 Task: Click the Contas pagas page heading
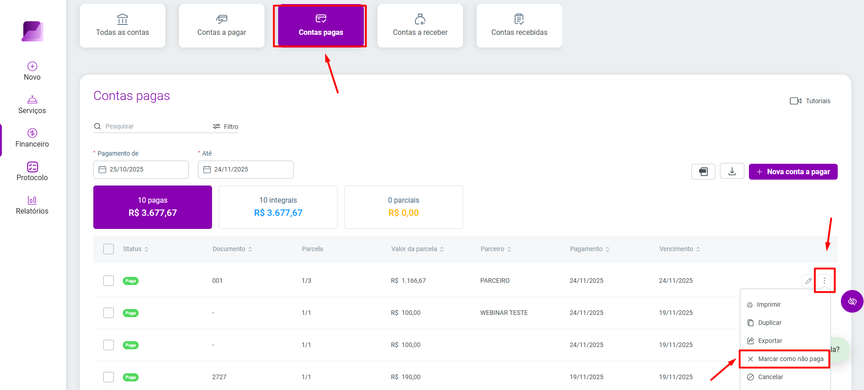pos(132,96)
